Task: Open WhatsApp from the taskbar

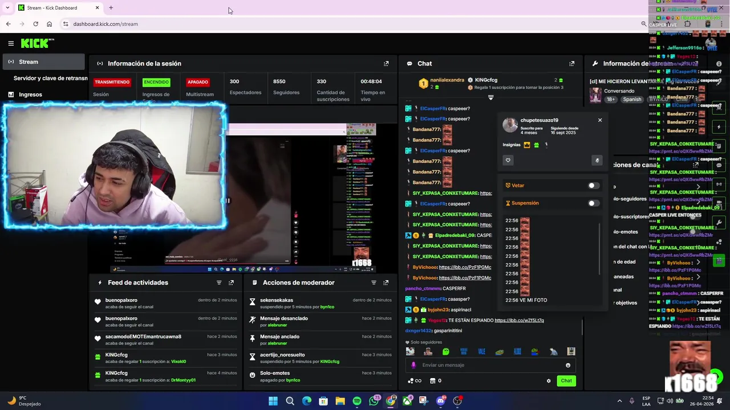Action: (x=374, y=401)
